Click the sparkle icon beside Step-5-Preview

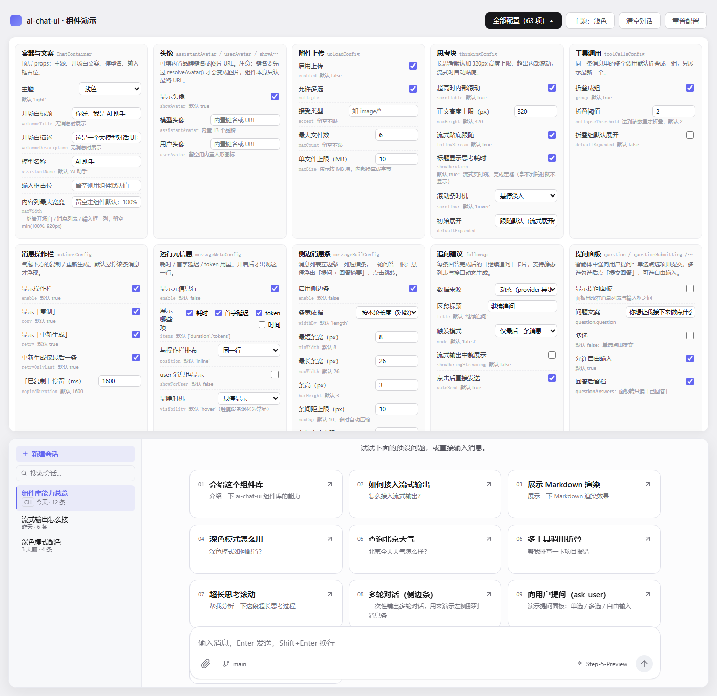click(580, 663)
